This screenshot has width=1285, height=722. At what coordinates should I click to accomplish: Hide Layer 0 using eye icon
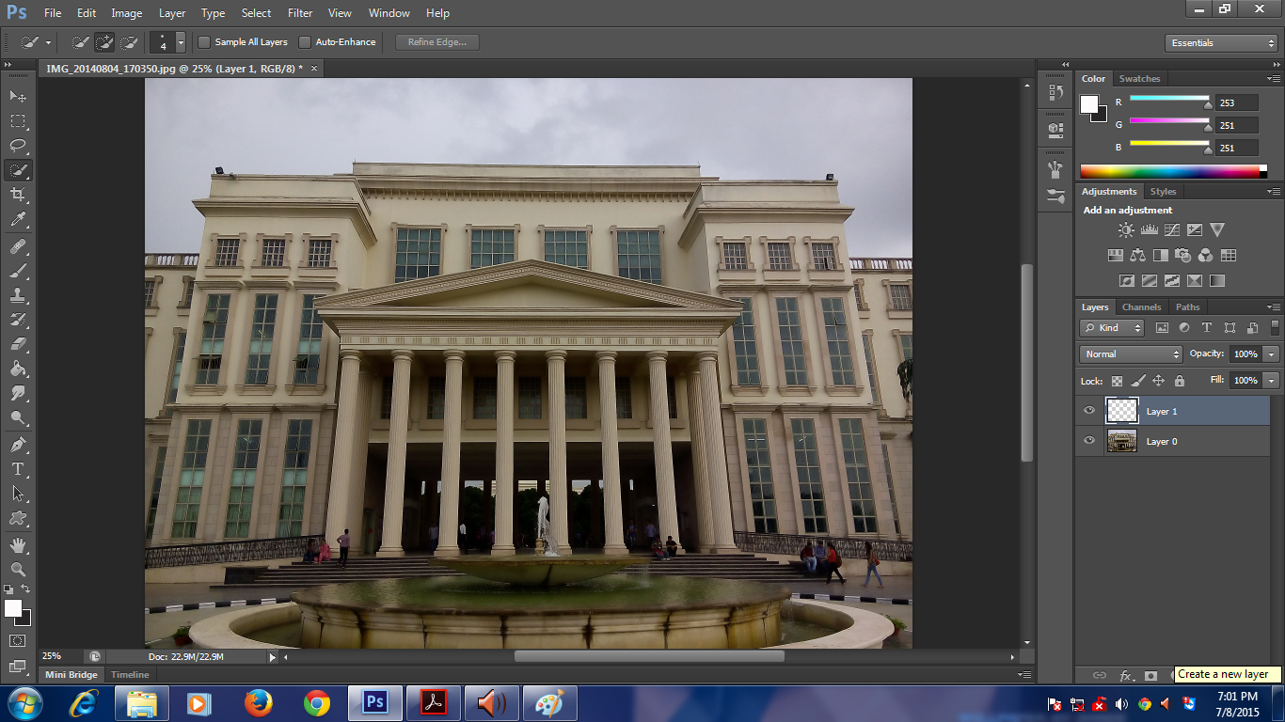click(1089, 441)
